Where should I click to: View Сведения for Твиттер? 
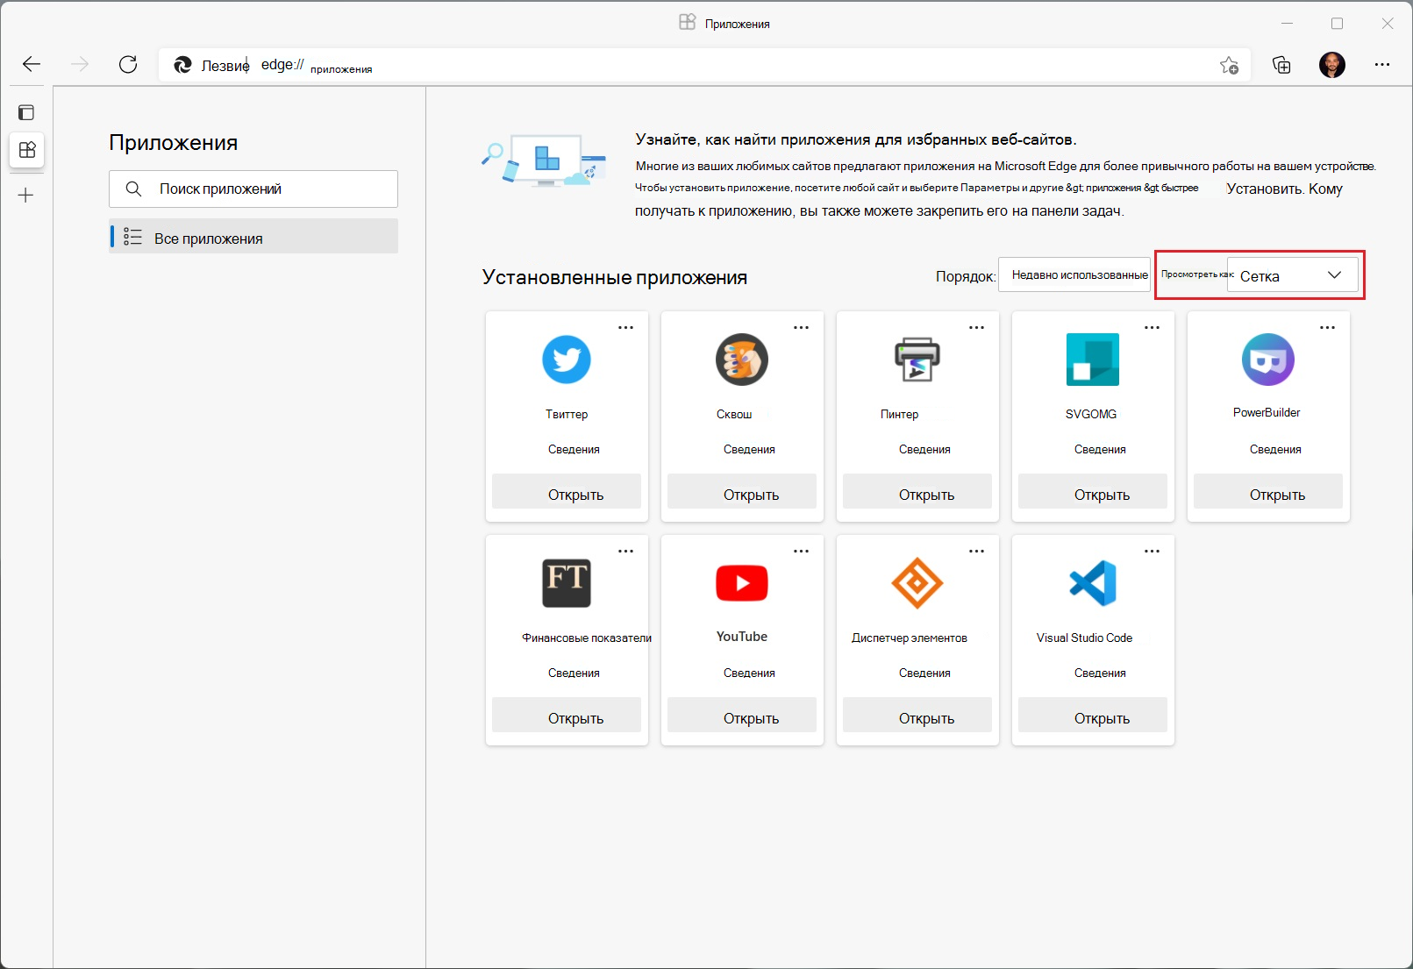(574, 449)
